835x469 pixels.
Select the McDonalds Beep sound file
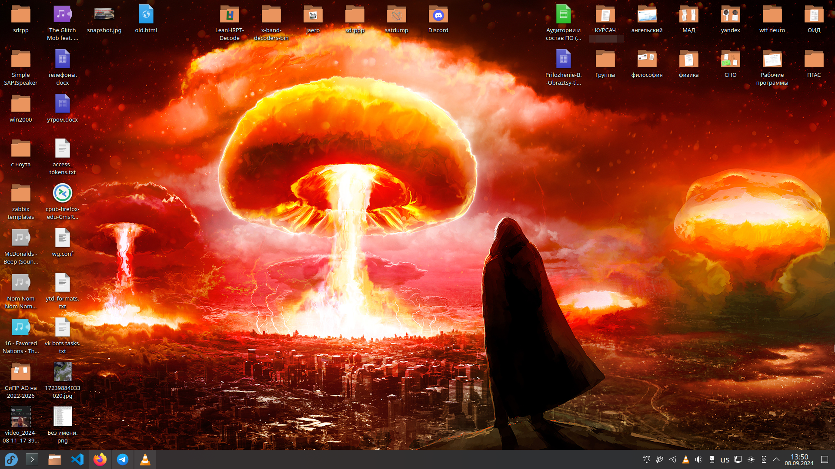coord(21,247)
